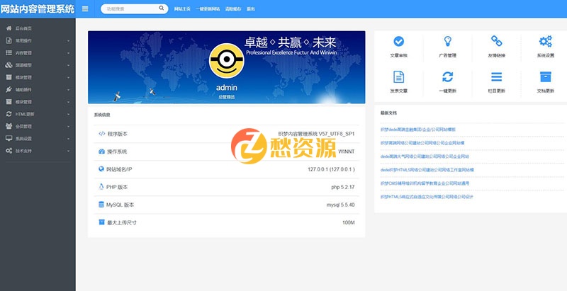Click 一键更新网站 in the top bar
Viewport: 567px width, 291px height.
(x=208, y=9)
